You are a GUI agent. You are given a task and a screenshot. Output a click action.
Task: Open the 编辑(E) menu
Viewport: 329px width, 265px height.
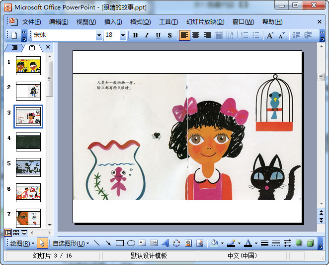[x=59, y=22]
